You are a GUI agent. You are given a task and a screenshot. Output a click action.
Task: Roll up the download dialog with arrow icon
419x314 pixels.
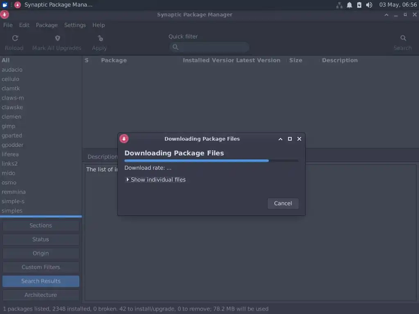(280, 139)
